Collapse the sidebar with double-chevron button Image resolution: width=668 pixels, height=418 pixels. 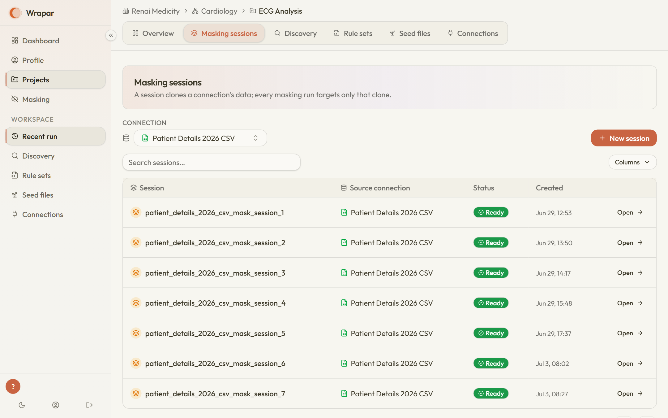pos(111,35)
